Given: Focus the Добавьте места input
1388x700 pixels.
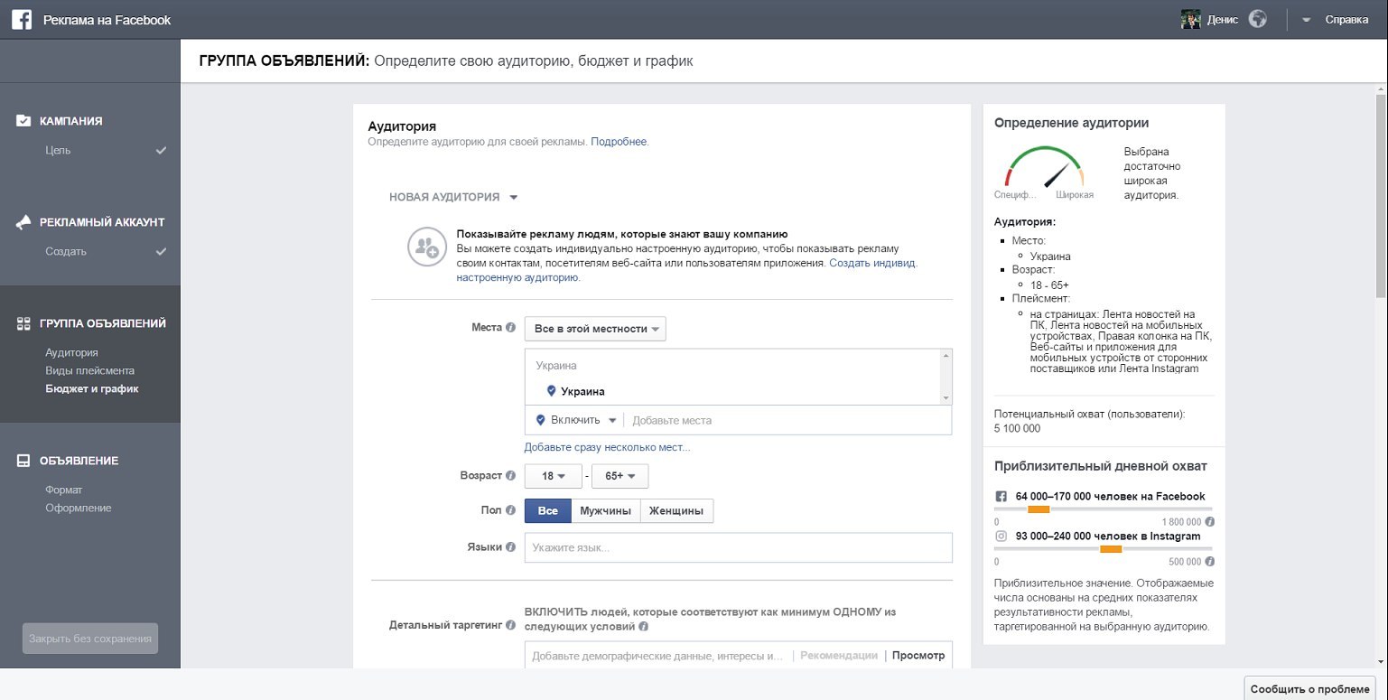Looking at the screenshot, I should point(786,420).
